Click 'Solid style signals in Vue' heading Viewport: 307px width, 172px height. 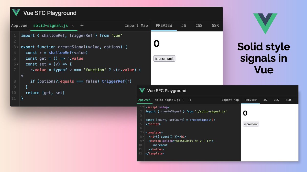tap(264, 58)
